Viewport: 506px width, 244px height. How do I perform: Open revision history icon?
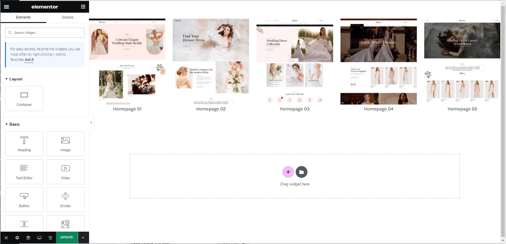point(50,238)
